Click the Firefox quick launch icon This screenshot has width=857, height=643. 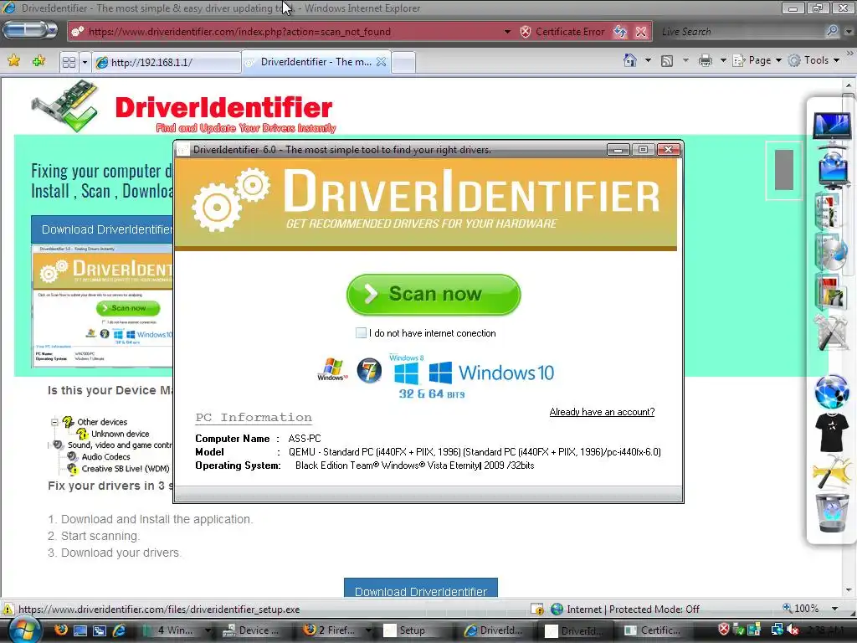tap(60, 630)
